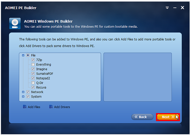Screen dimensions: 192x137
Task: Click the empty description panel on right
Action: tap(138, 77)
